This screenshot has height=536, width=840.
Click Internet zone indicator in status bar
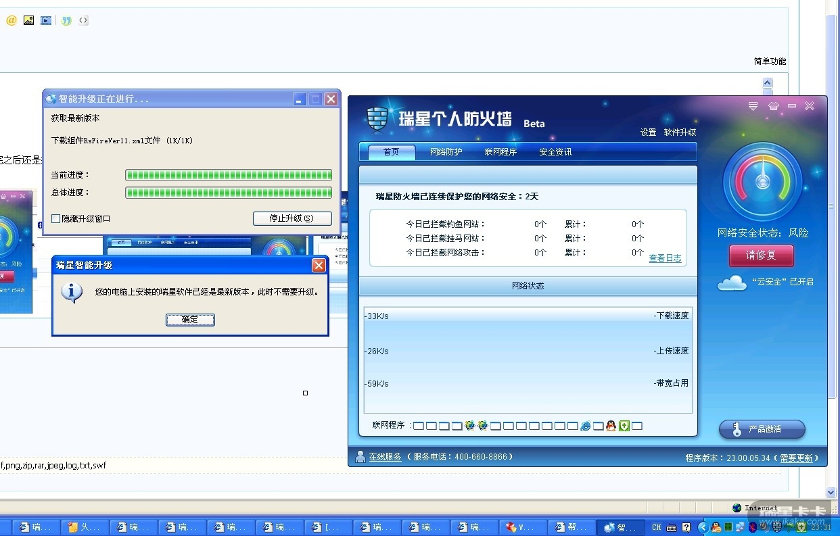[755, 508]
